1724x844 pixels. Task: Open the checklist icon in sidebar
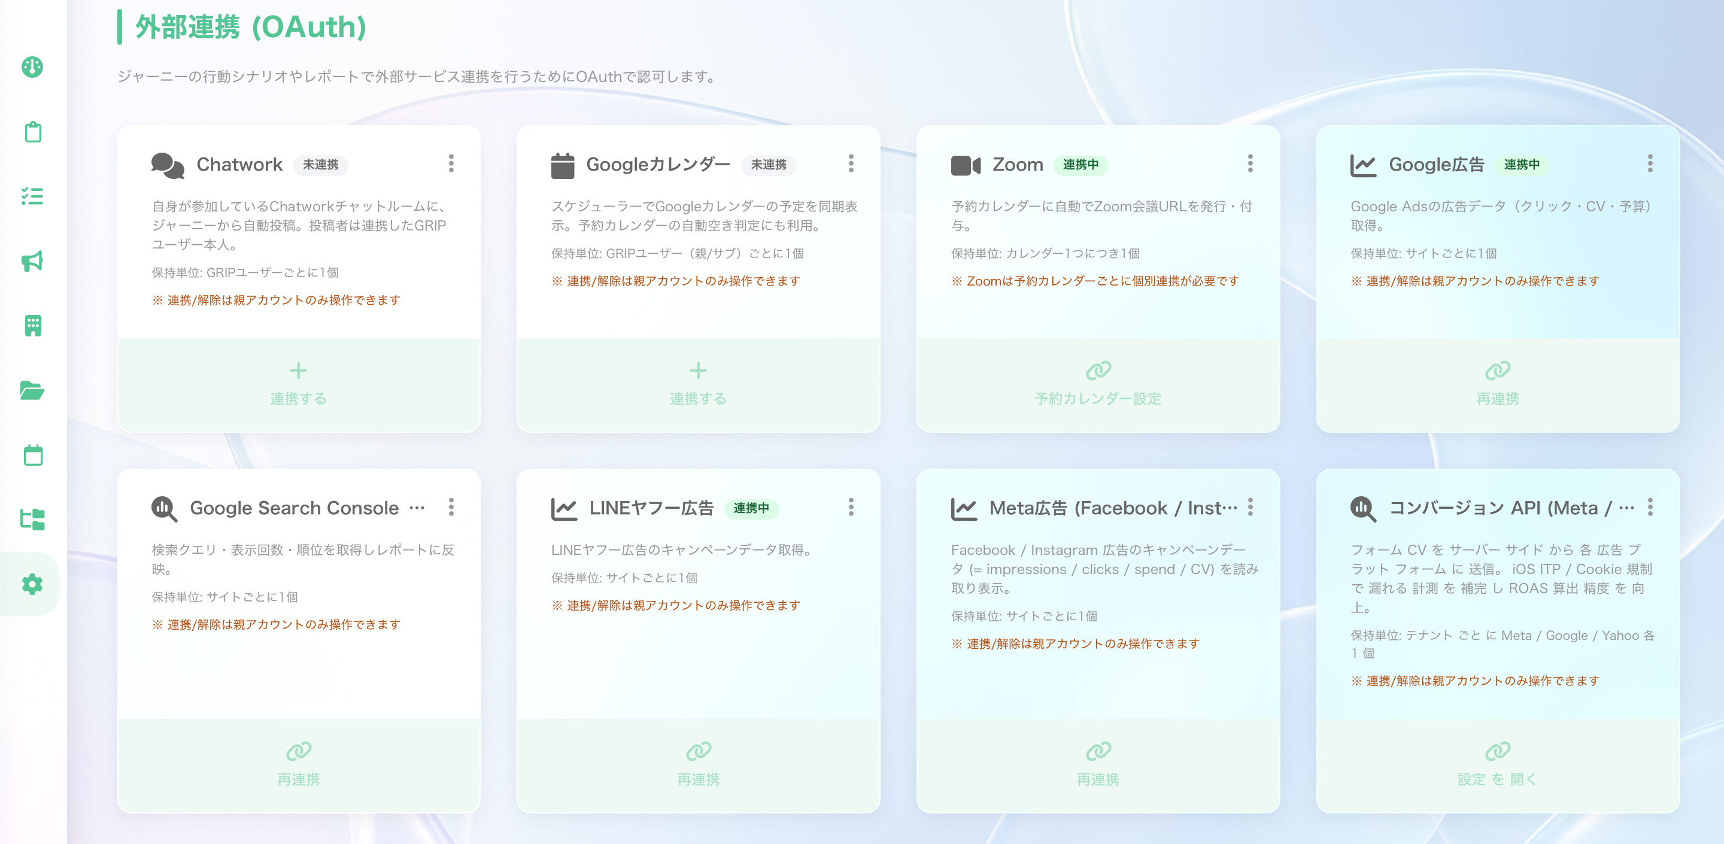tap(32, 196)
